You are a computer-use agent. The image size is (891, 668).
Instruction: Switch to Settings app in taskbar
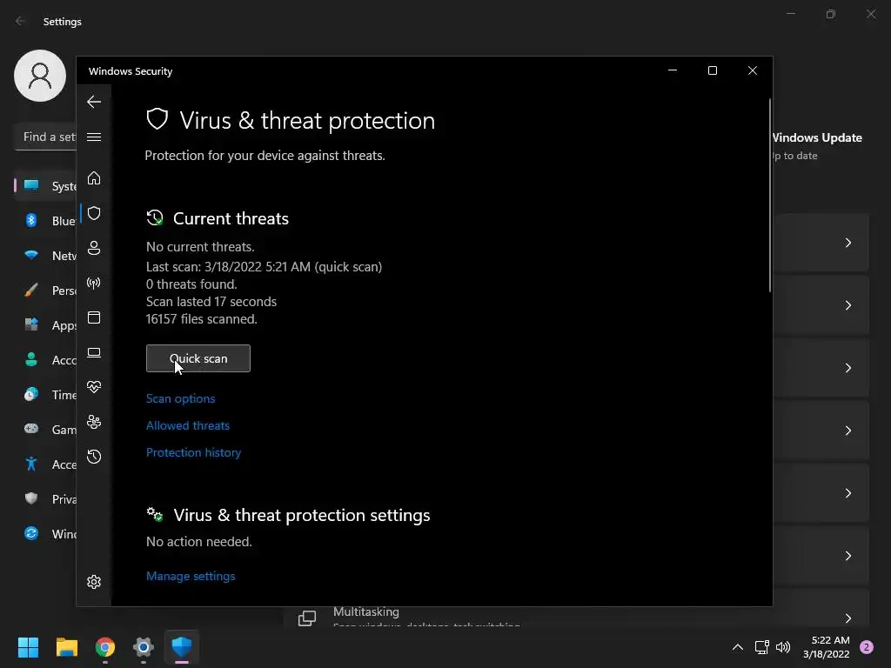[144, 647]
